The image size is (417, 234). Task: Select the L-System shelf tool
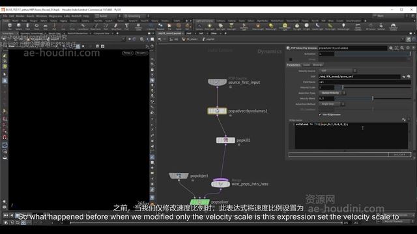pyautogui.click(x=151, y=26)
